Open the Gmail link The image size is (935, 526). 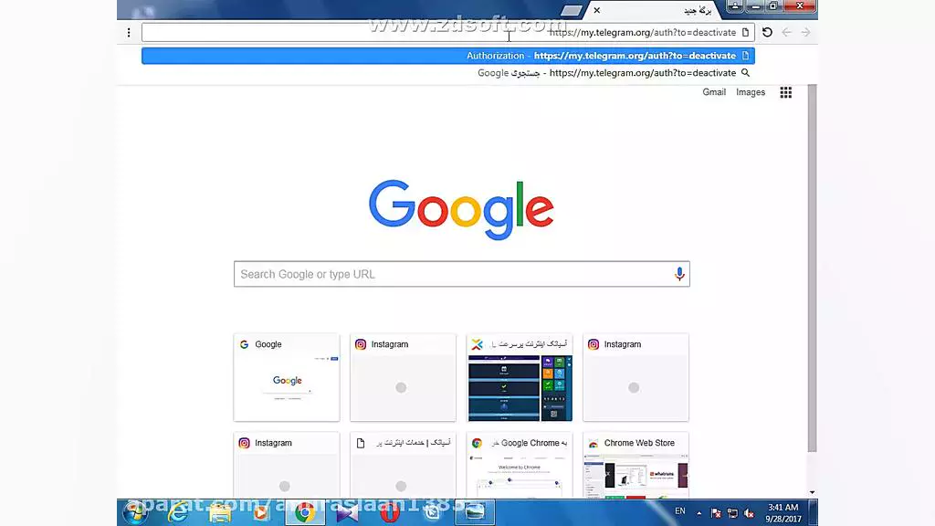click(714, 92)
